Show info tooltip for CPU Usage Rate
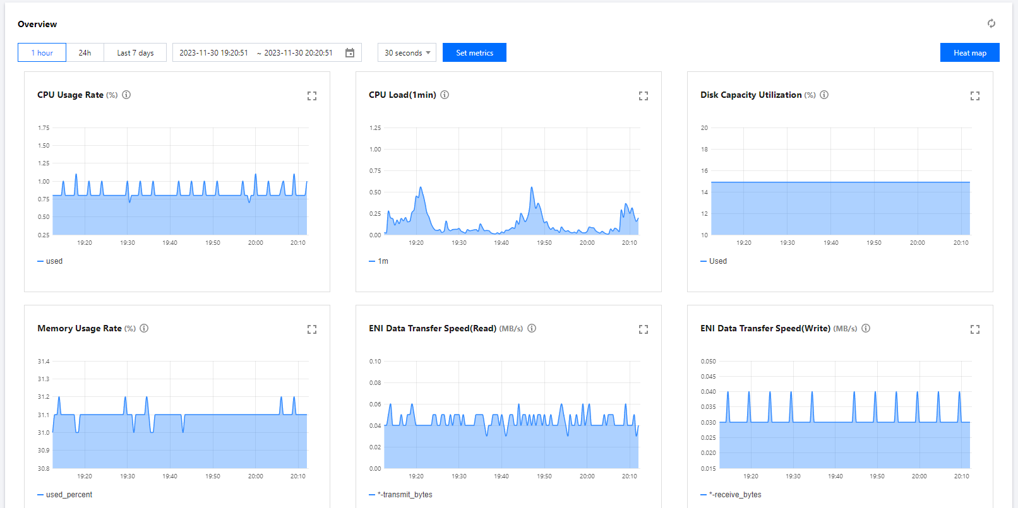The width and height of the screenshot is (1018, 508). point(126,95)
